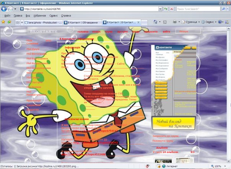Click the Live Search input box
Viewport: 231px width, 169px height.
pos(198,9)
